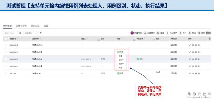Click link icon in the bug2 row
Screen dimensions: 214x101
pos(190,73)
